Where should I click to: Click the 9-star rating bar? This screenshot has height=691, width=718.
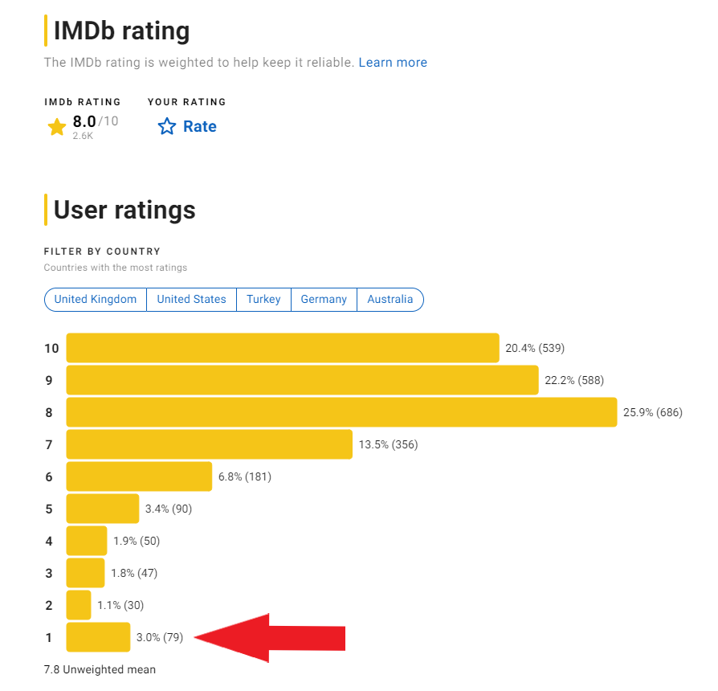click(302, 380)
